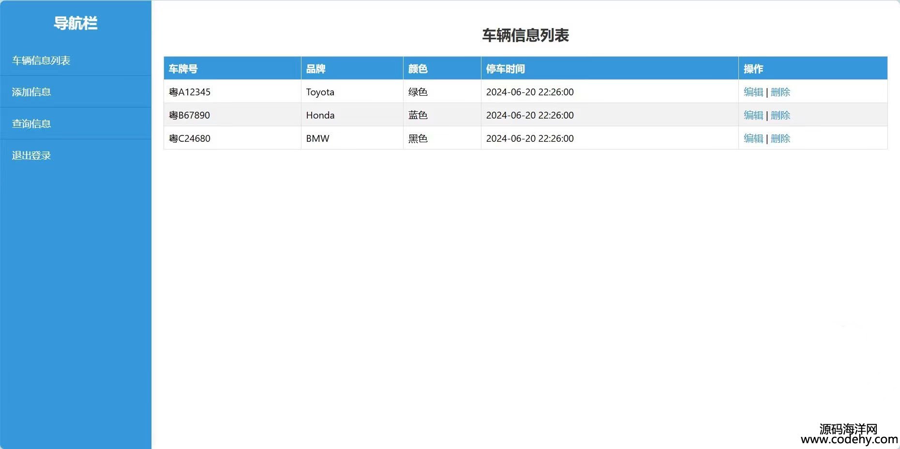
Task: Select the 粤A12345 license plate cell
Action: pyautogui.click(x=190, y=92)
